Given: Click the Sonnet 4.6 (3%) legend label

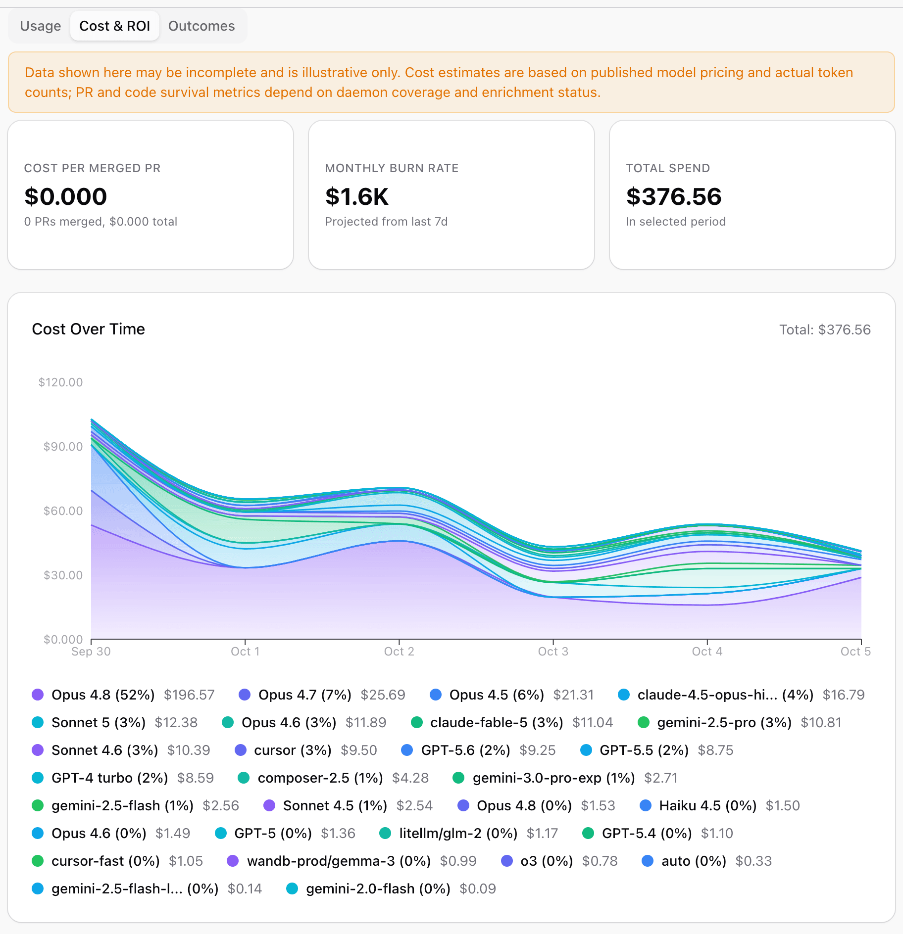Looking at the screenshot, I should pyautogui.click(x=105, y=750).
